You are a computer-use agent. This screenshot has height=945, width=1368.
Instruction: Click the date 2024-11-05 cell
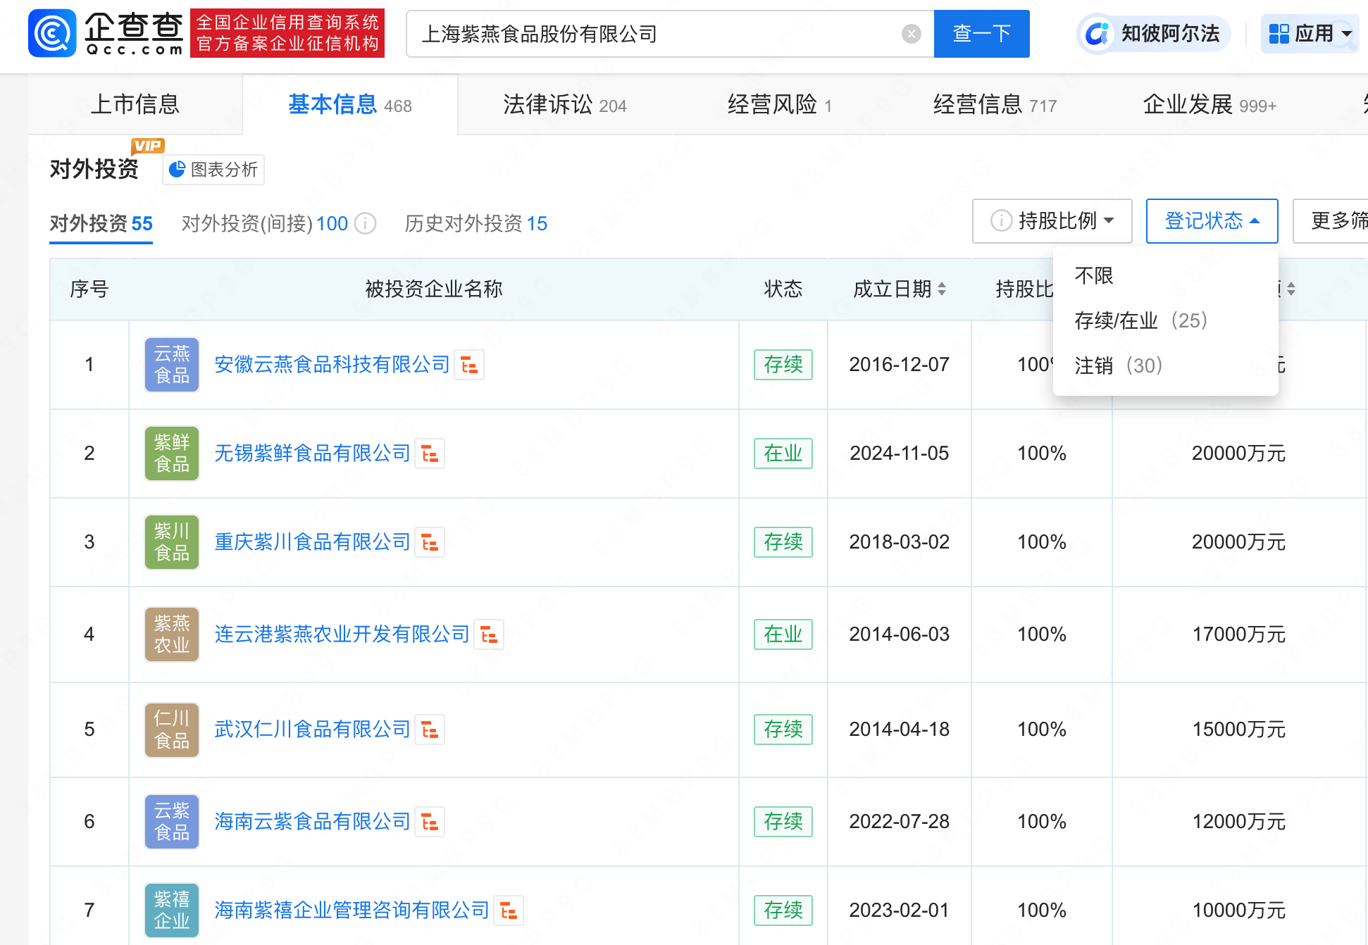click(900, 453)
